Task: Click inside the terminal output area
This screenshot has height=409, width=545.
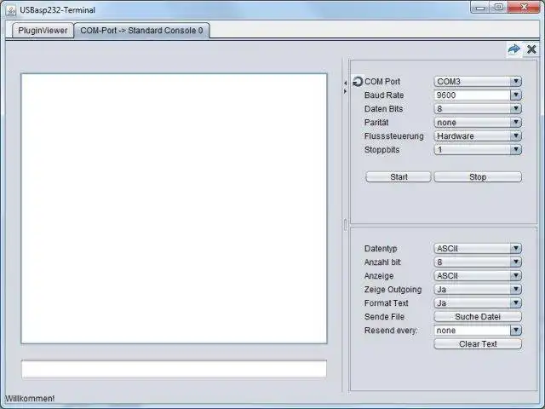Action: [174, 208]
